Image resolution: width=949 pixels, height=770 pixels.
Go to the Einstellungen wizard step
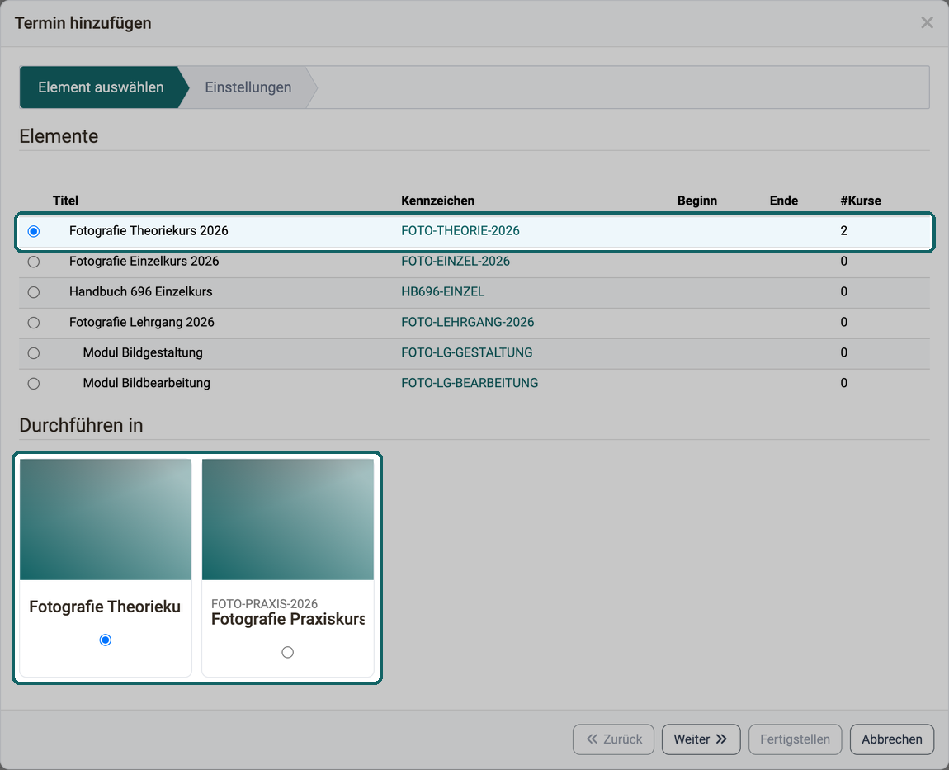248,87
